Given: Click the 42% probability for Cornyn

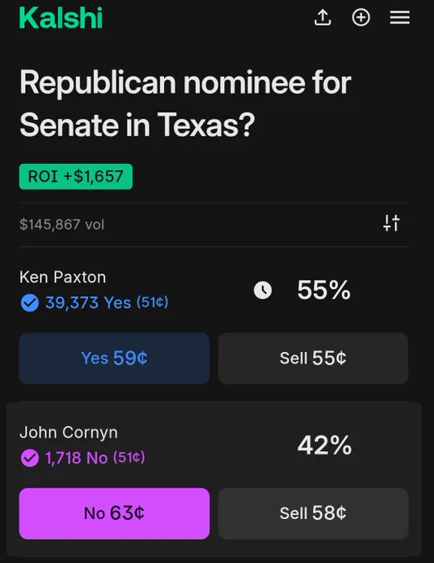Looking at the screenshot, I should 325,445.
